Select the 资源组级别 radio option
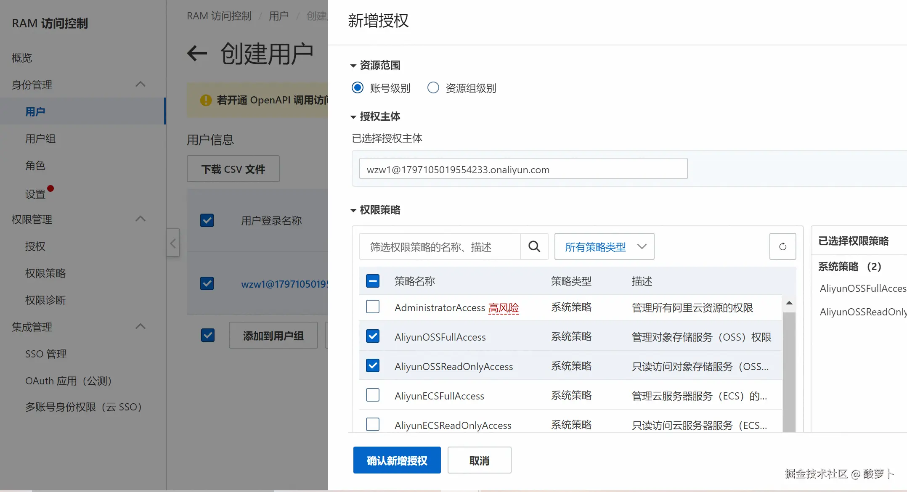Image resolution: width=907 pixels, height=492 pixels. pos(433,88)
